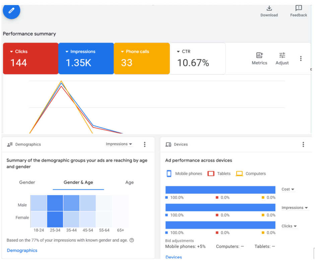This screenshot has height=264, width=315.
Task: Click help icon beside known gender and age
Action: pos(132,240)
